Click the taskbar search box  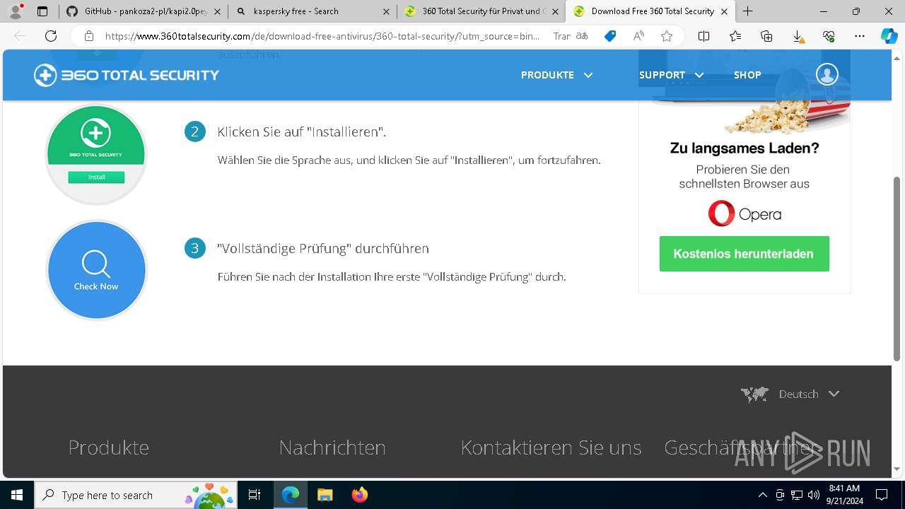click(137, 495)
